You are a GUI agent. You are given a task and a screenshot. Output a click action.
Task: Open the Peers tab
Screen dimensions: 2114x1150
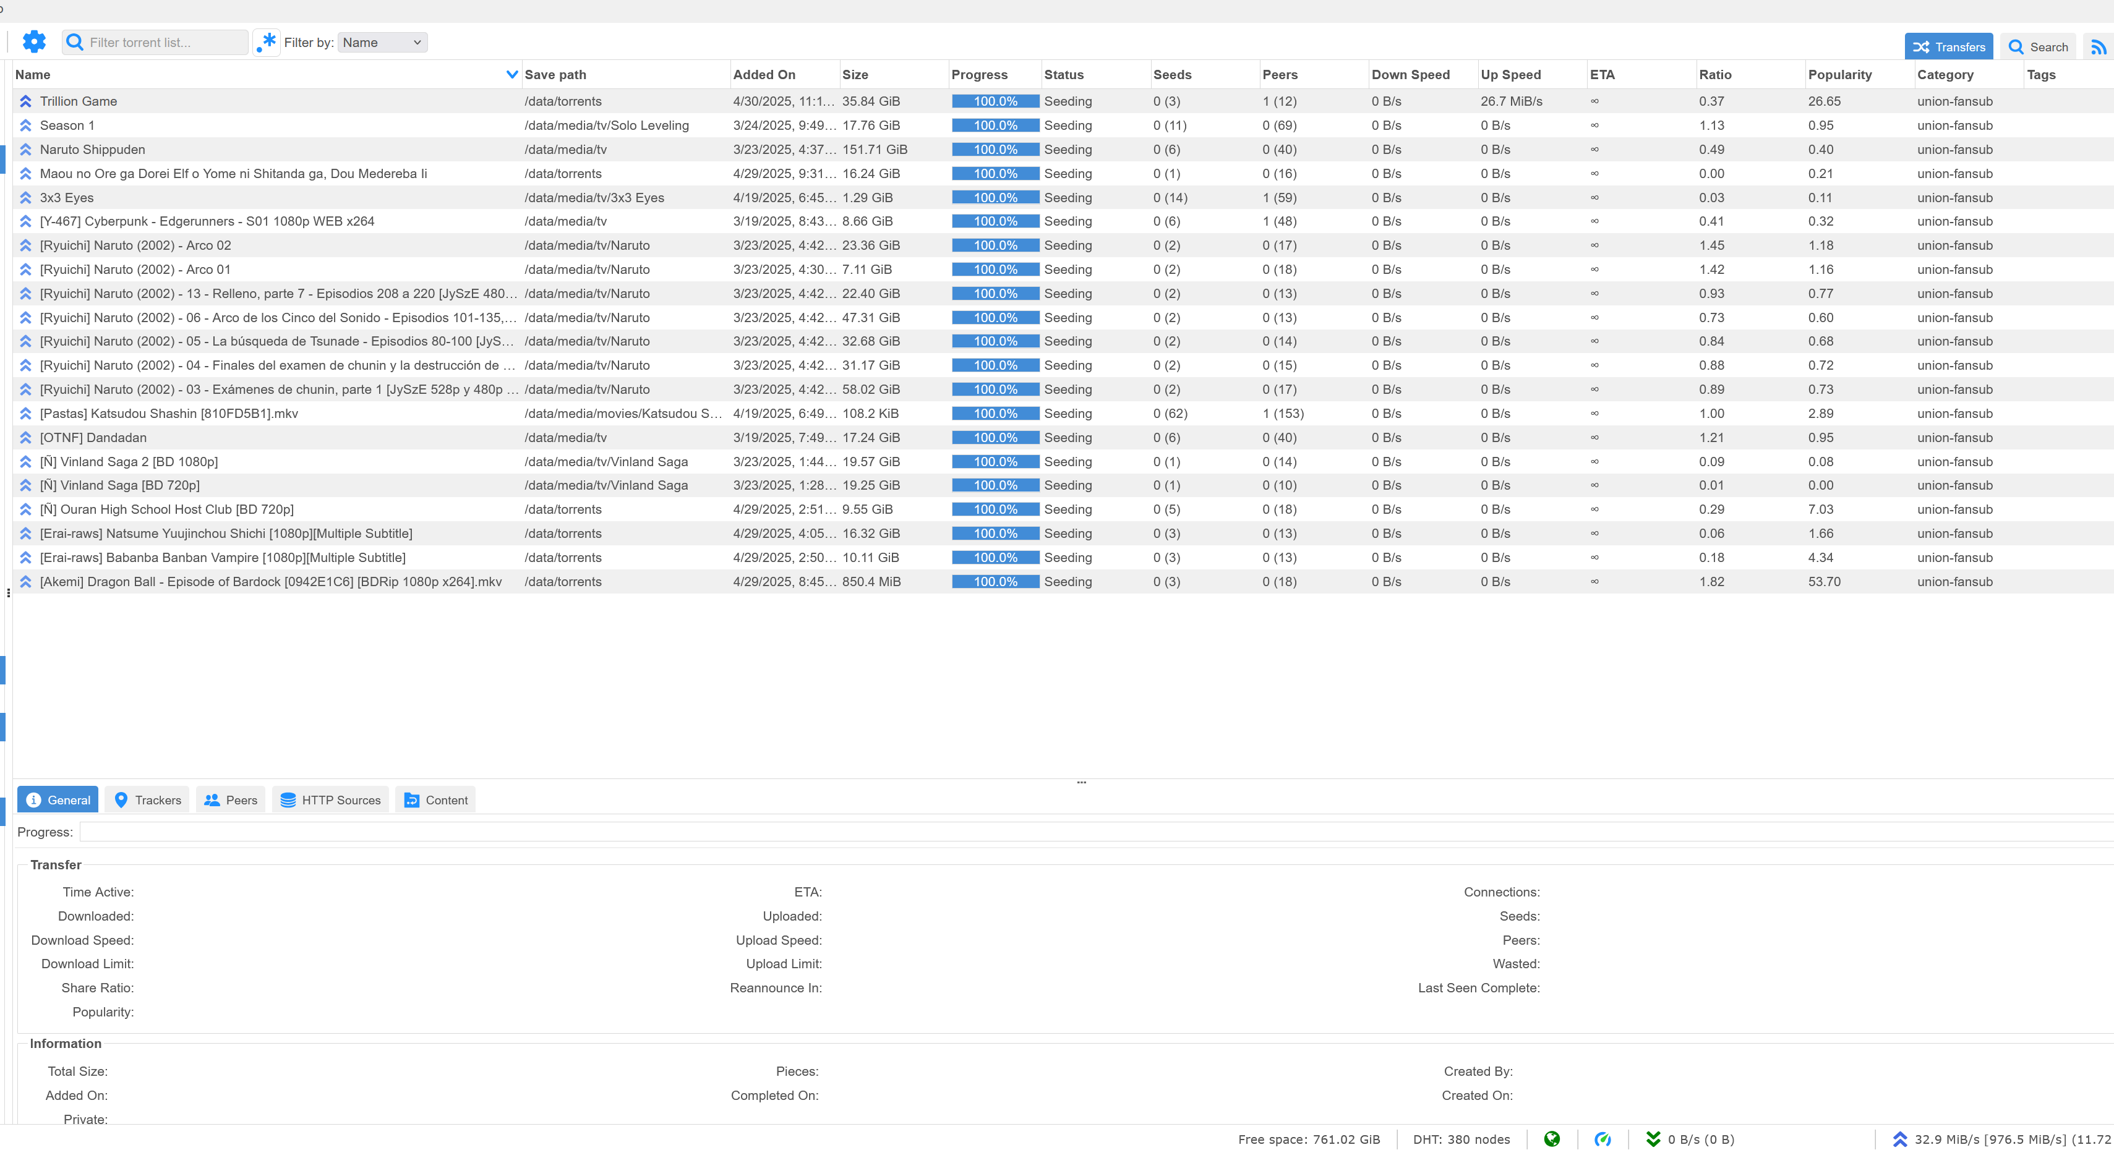[231, 800]
